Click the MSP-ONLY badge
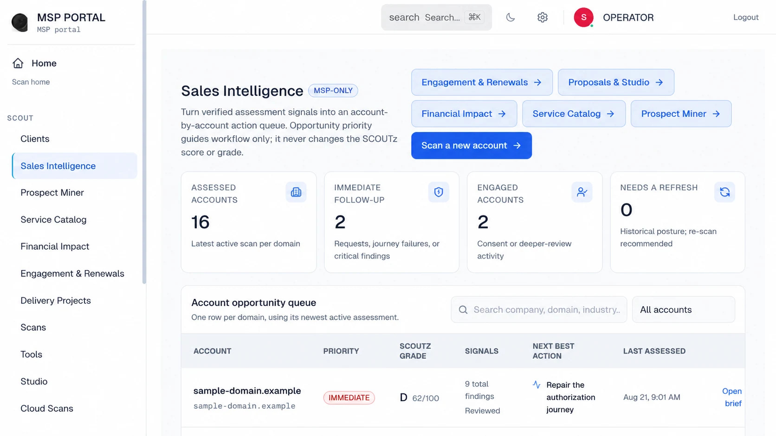Viewport: 776px width, 436px height. 333,90
